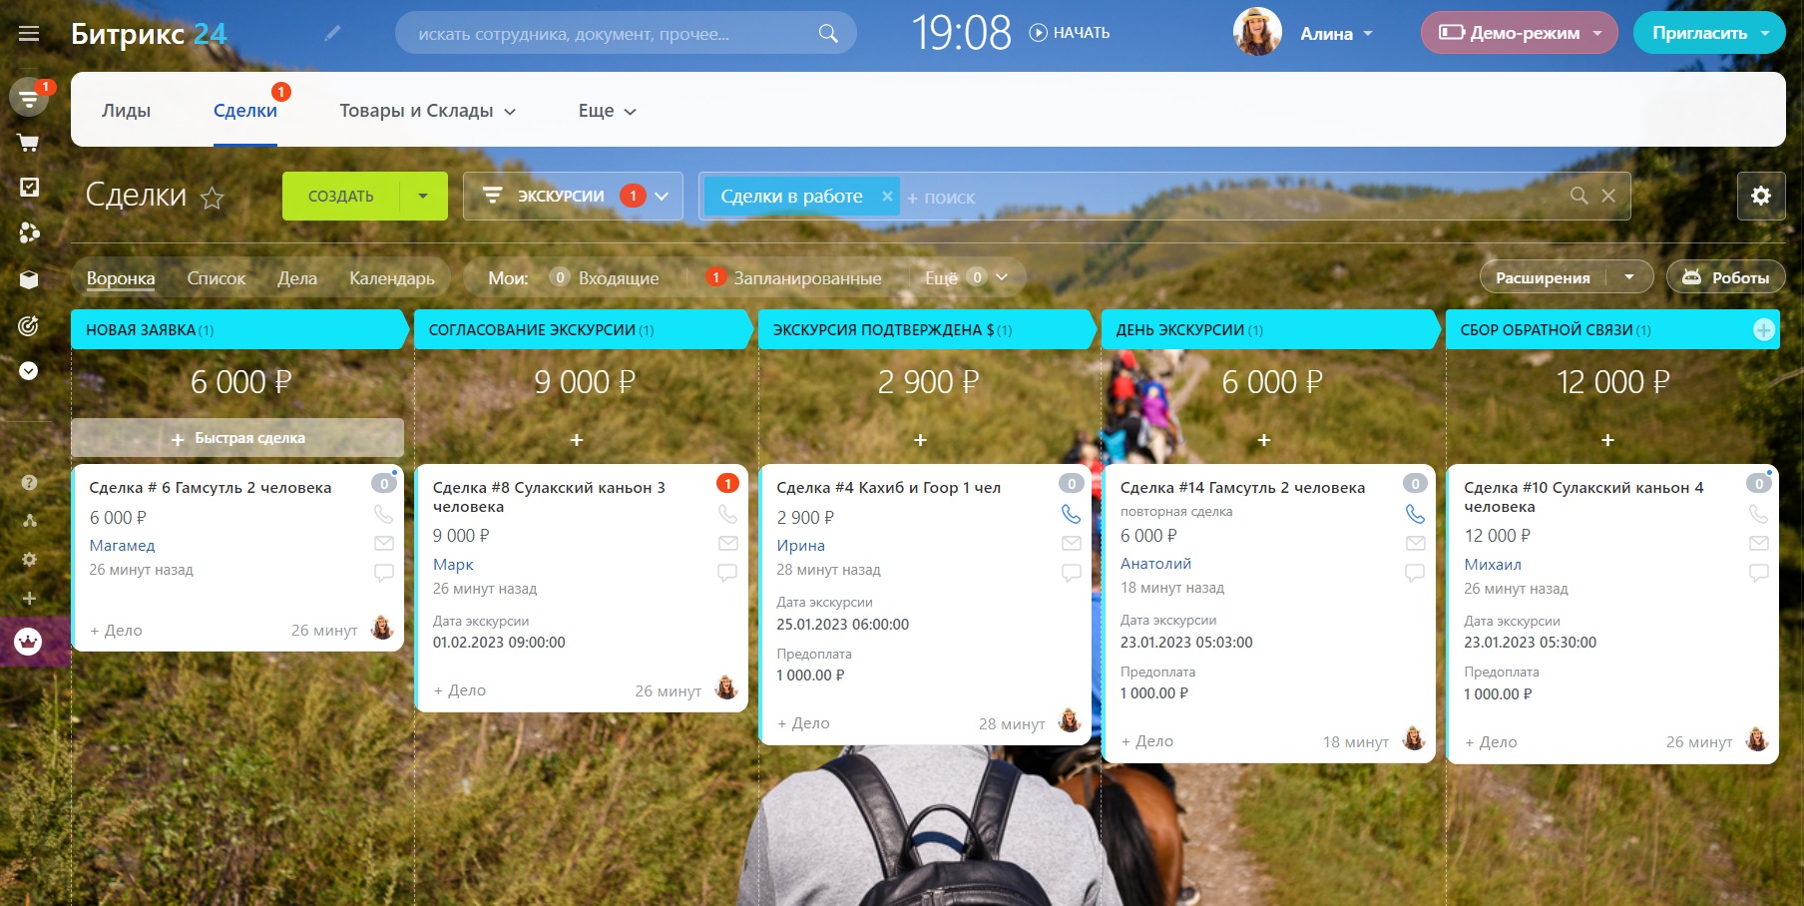Screen dimensions: 1804x906
Task: Click the search magnifier in the filter bar
Action: point(1578,196)
